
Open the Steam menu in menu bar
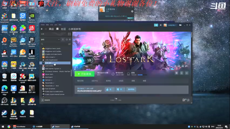[x=43, y=25]
